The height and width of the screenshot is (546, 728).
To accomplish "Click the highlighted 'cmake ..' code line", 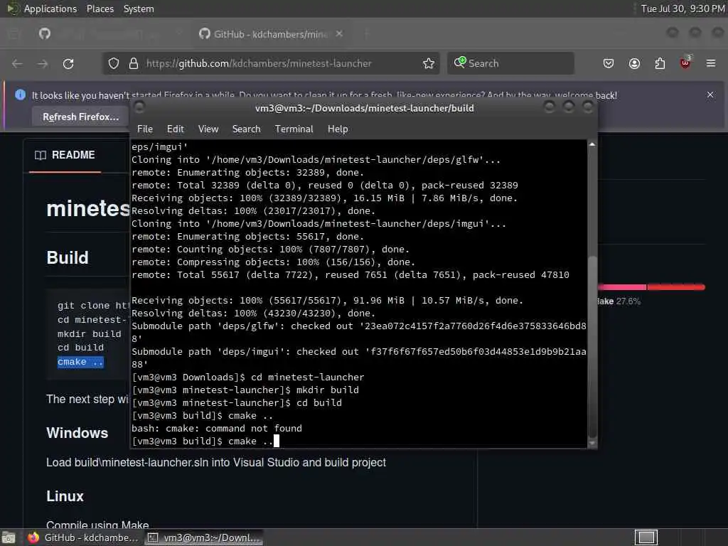I will 80,362.
